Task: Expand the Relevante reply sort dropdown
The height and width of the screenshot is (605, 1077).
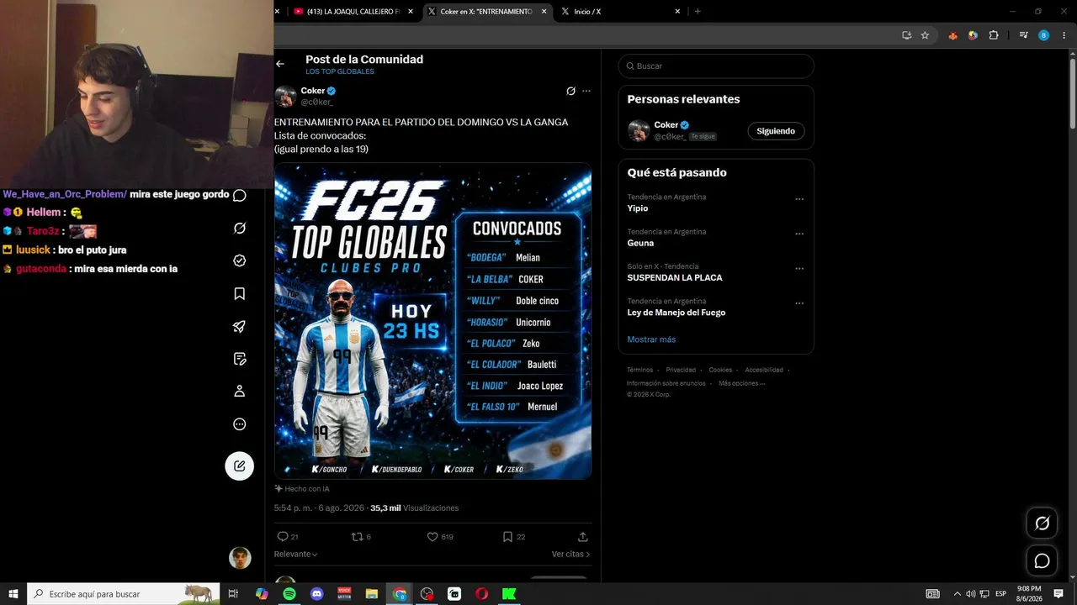Action: (296, 555)
